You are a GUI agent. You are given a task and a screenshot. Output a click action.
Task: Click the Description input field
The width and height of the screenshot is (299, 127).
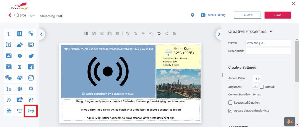click(x=268, y=51)
